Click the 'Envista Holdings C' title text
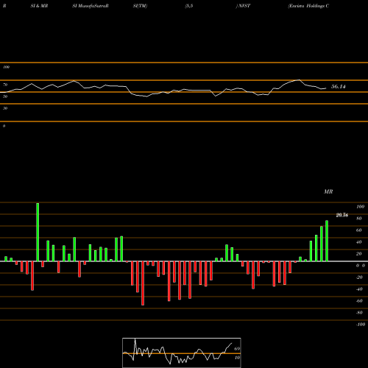This screenshot has height=368, width=368. [x=308, y=6]
